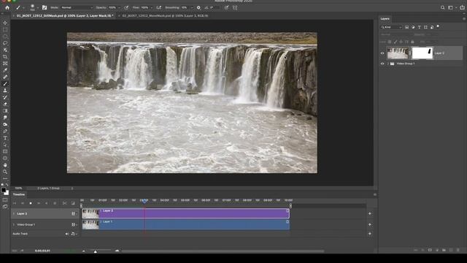
Task: Click the transition icon in the Timeline
Action: (x=73, y=203)
